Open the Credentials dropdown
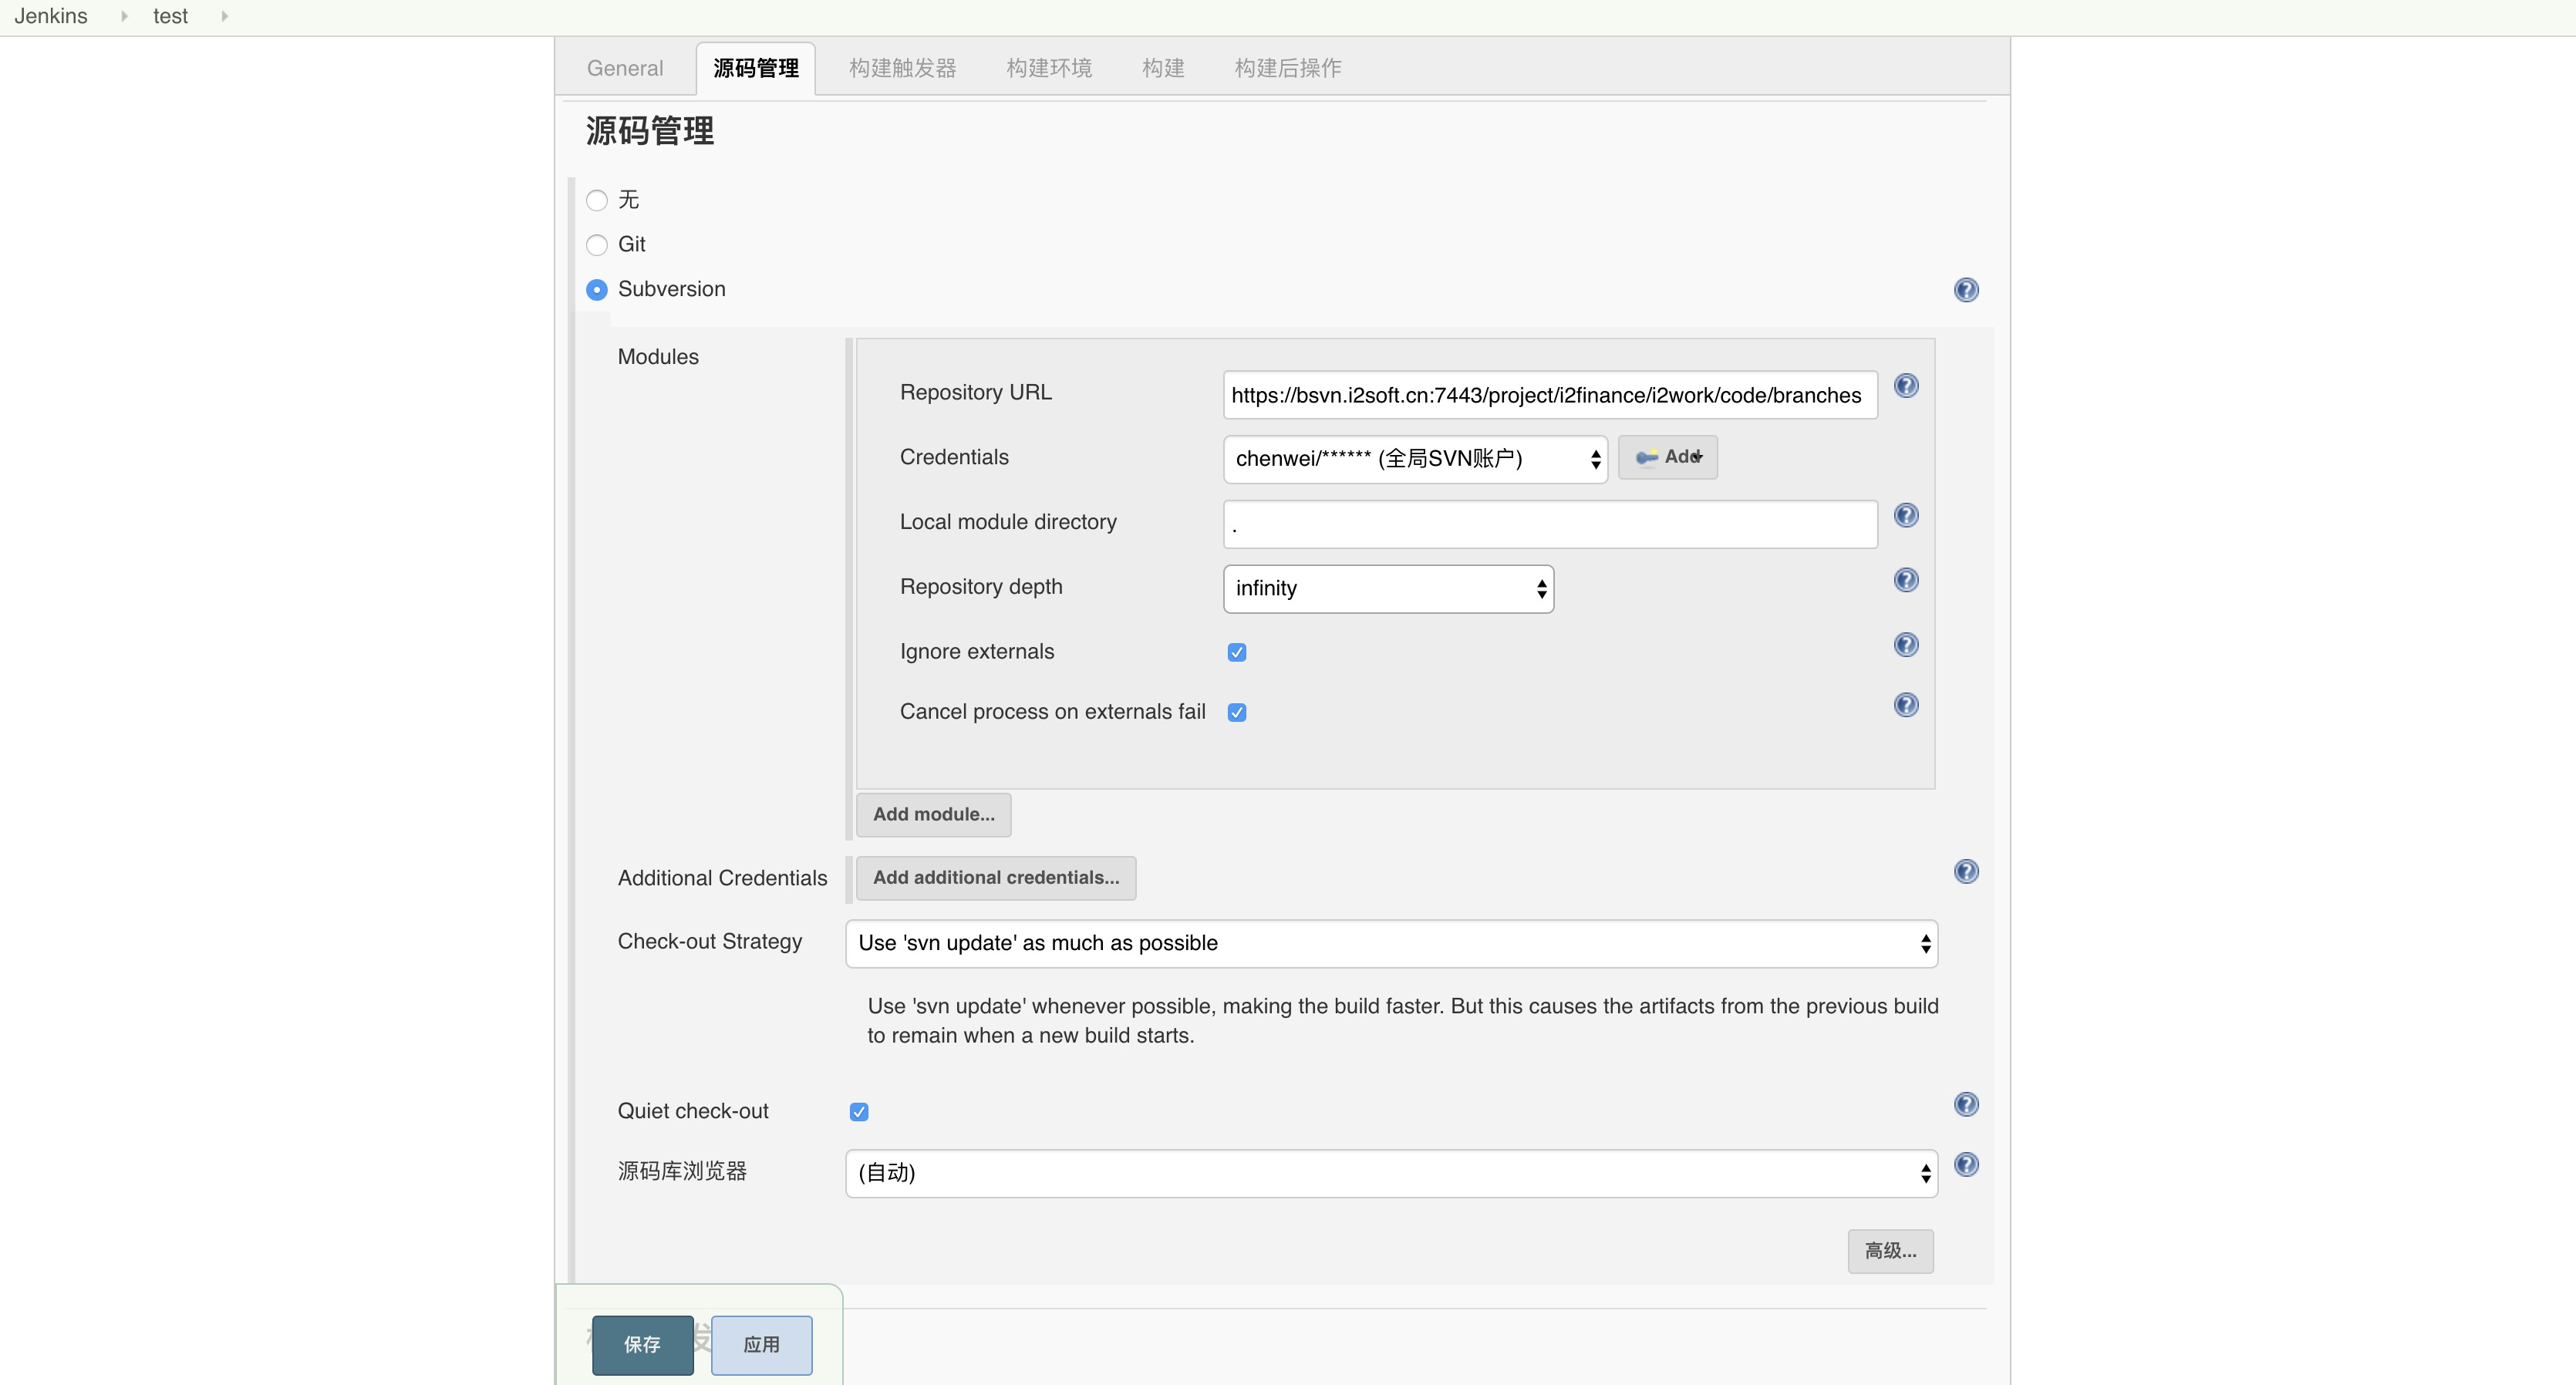Image resolution: width=2576 pixels, height=1385 pixels. (x=1415, y=459)
